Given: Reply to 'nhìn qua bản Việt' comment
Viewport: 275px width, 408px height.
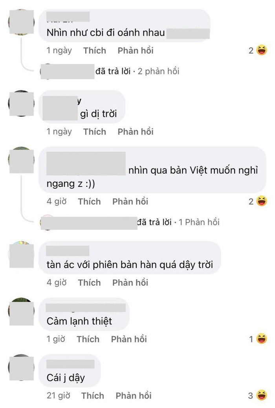Looking at the screenshot, I should (x=130, y=201).
